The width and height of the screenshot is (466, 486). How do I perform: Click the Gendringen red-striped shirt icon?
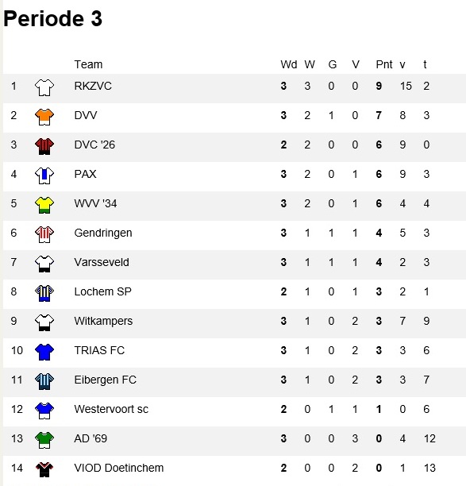(44, 234)
